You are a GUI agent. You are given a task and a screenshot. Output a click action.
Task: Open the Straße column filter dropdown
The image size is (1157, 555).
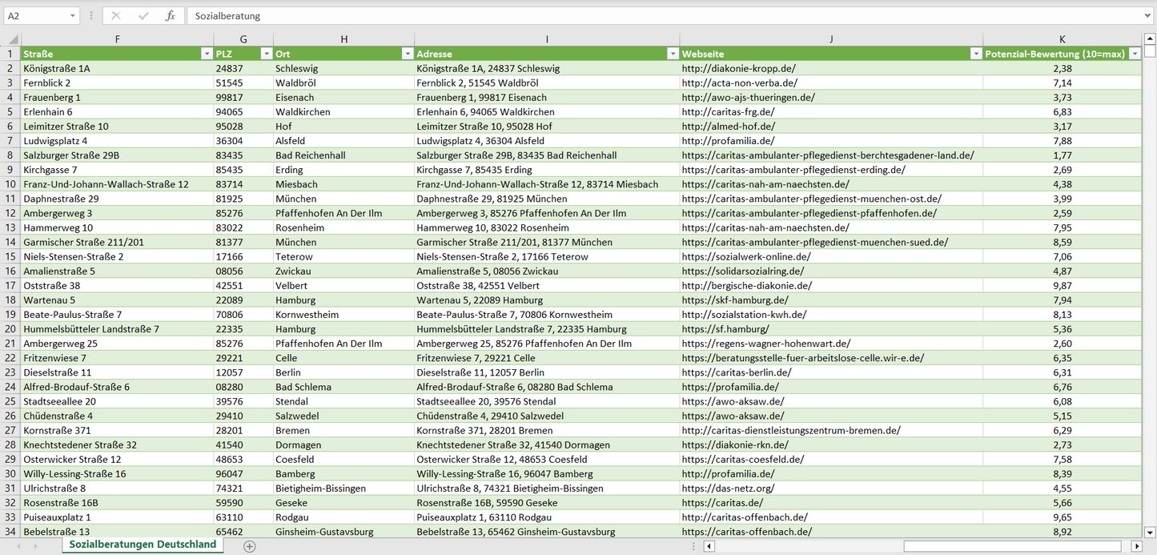pyautogui.click(x=206, y=54)
